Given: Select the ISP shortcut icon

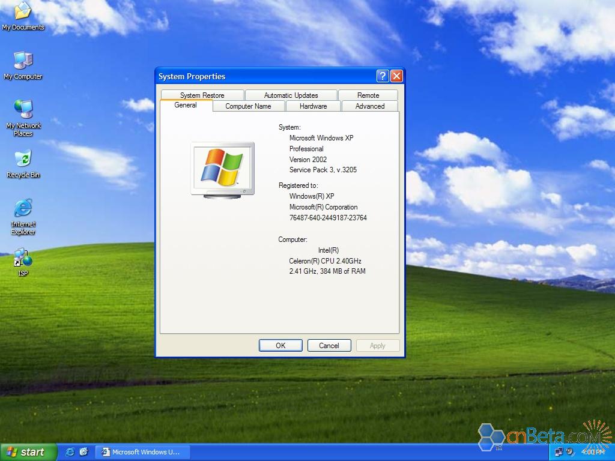Looking at the screenshot, I should (23, 259).
